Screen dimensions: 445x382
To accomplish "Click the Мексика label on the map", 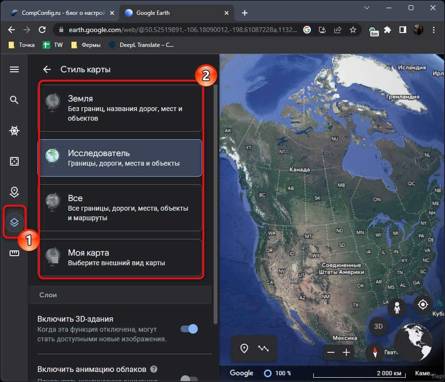I will click(x=345, y=338).
